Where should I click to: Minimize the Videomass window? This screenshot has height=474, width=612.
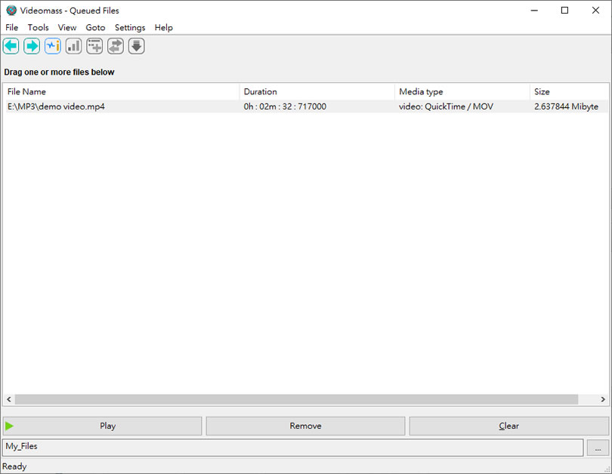click(x=534, y=11)
